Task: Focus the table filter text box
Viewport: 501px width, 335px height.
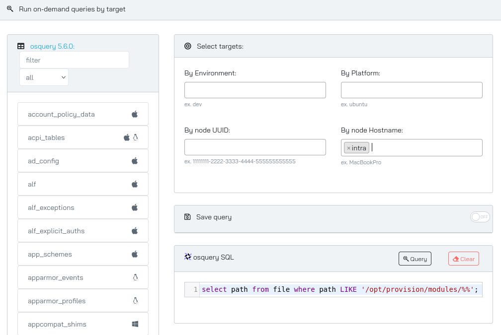Action: click(x=74, y=60)
